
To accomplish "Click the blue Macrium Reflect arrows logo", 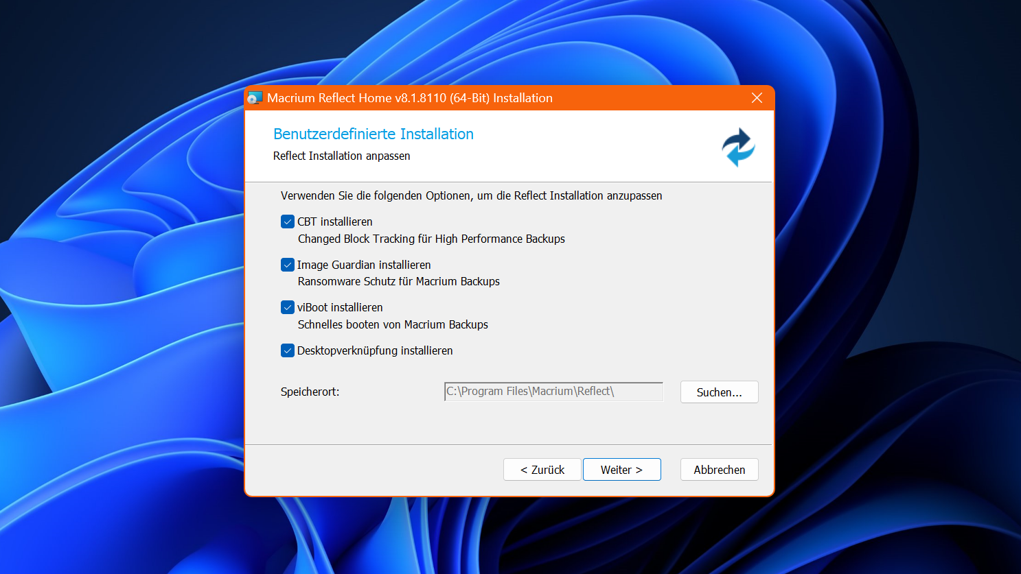I will pyautogui.click(x=738, y=147).
